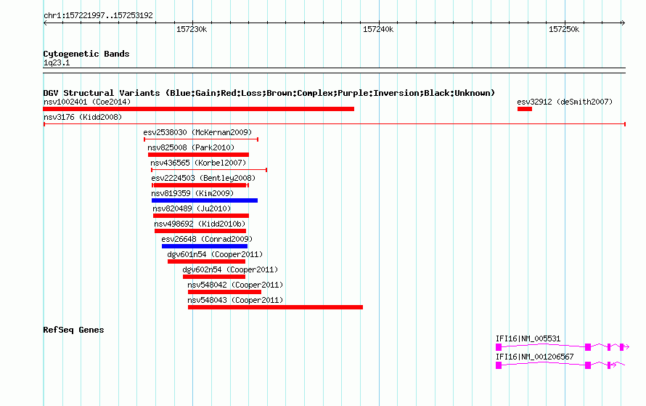This screenshot has width=646, height=406.
Task: Click the ruler's right arrowhead
Action: [623, 23]
